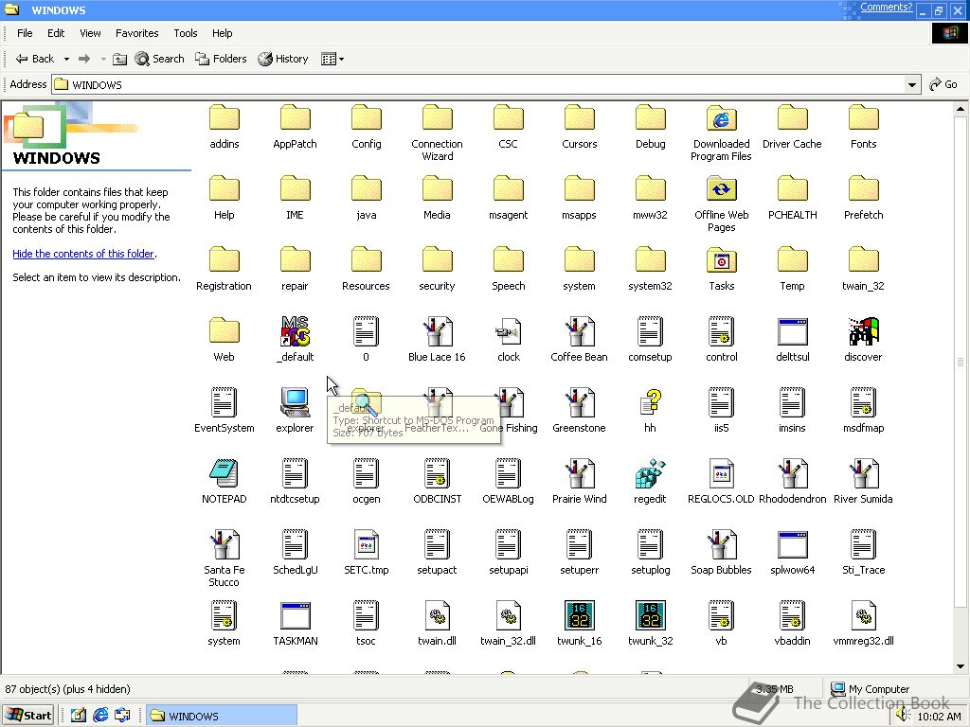Toggle the Search pane in toolbar
Viewport: 970px width, 727px height.
[x=159, y=59]
